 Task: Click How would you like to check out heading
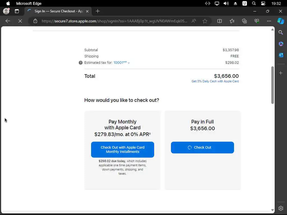coord(122,100)
